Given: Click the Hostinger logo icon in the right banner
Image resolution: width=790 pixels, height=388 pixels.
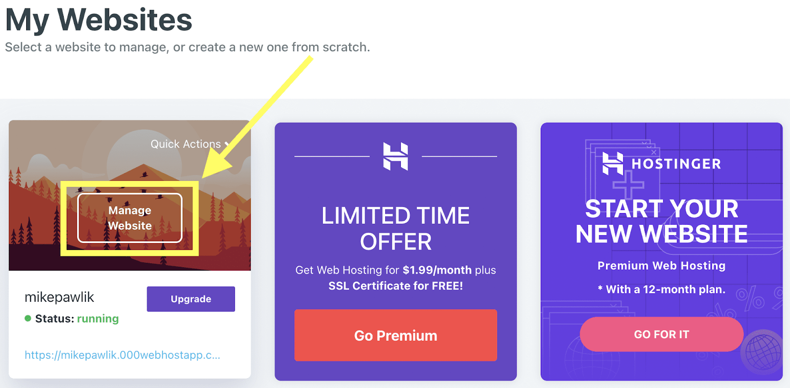Looking at the screenshot, I should (613, 163).
